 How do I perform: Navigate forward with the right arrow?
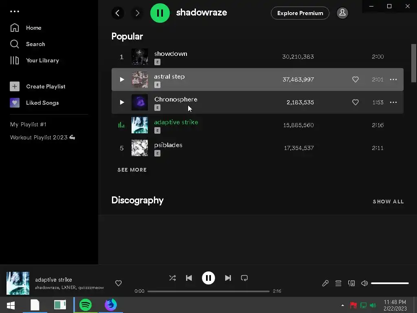pos(137,13)
